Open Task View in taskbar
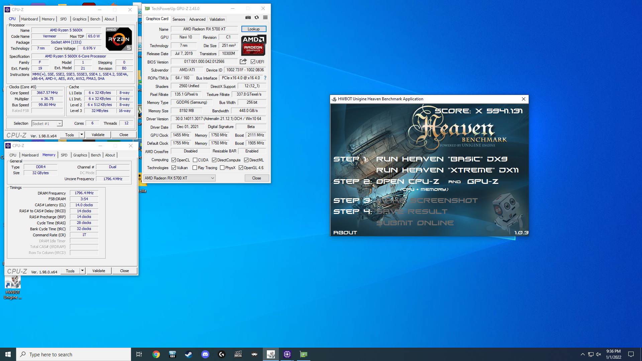This screenshot has width=642, height=361. tap(139, 354)
